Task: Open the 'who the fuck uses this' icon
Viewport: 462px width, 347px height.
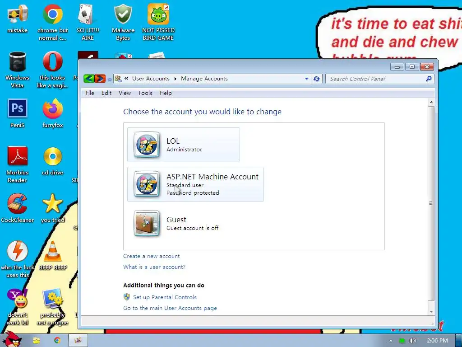Action: point(18,259)
